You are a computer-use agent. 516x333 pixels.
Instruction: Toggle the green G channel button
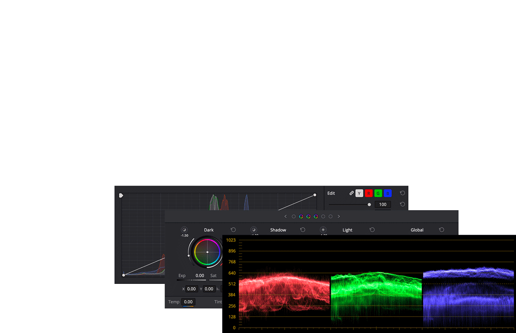378,194
